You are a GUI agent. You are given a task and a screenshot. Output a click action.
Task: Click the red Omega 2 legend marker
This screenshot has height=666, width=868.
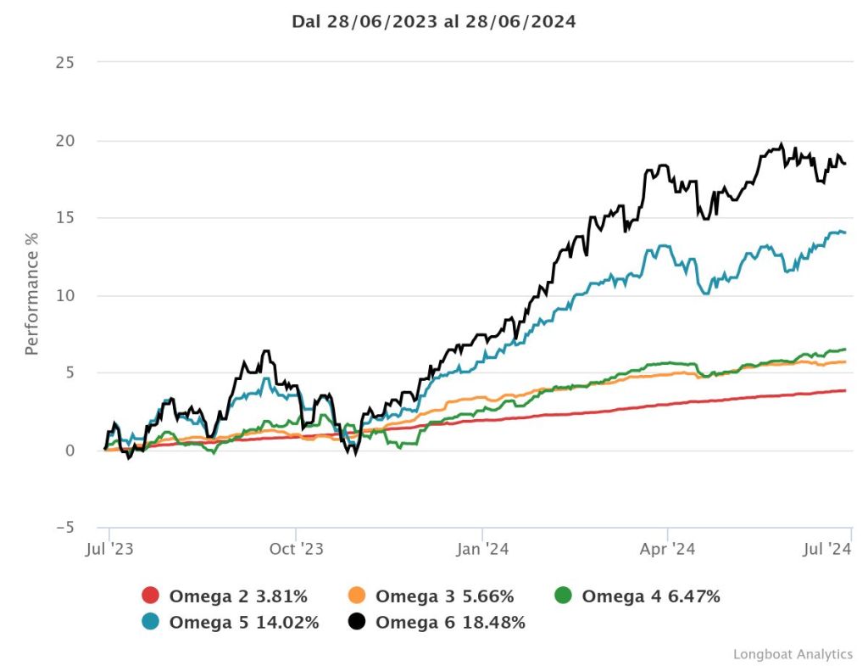(150, 596)
